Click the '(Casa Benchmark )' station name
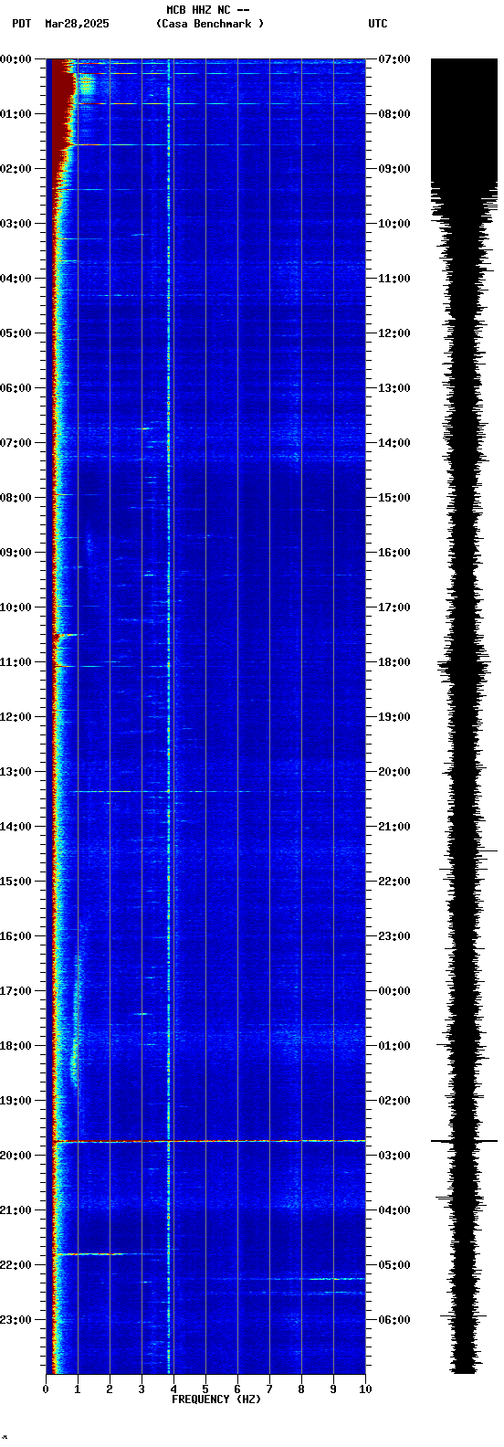This screenshot has width=504, height=1447. (210, 24)
